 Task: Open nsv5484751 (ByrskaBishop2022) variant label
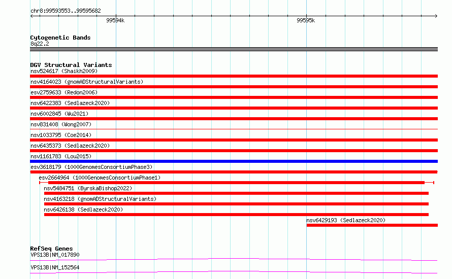pyautogui.click(x=88, y=188)
